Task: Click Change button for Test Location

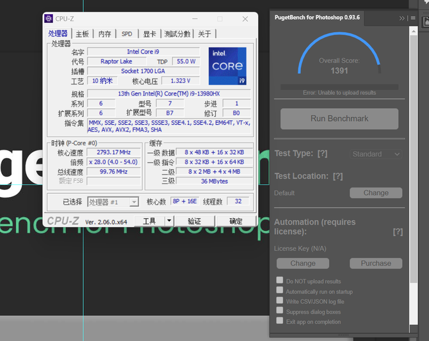Action: [x=376, y=193]
